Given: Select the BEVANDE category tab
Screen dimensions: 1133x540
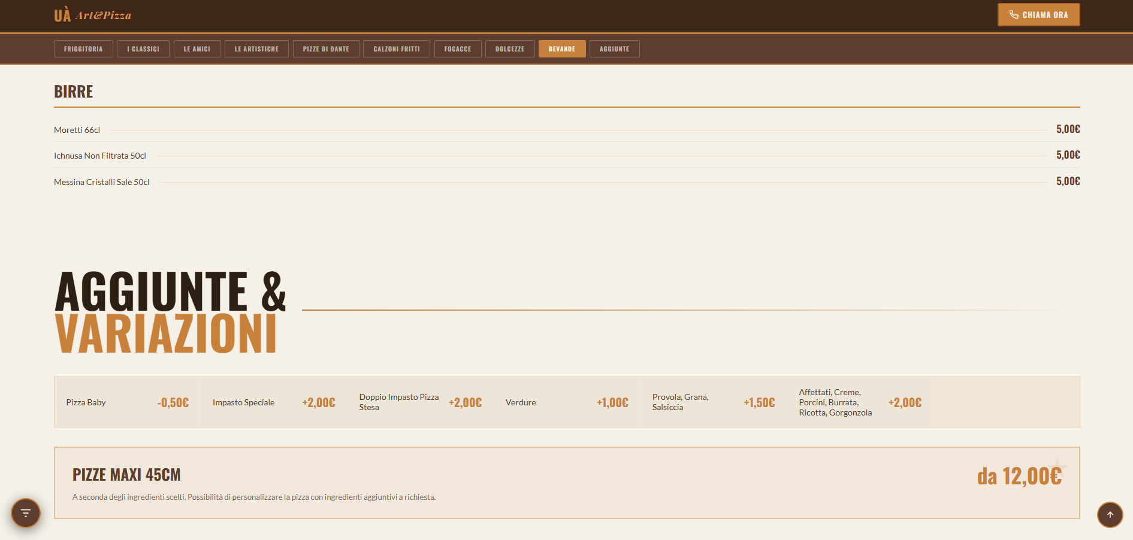Looking at the screenshot, I should (562, 48).
